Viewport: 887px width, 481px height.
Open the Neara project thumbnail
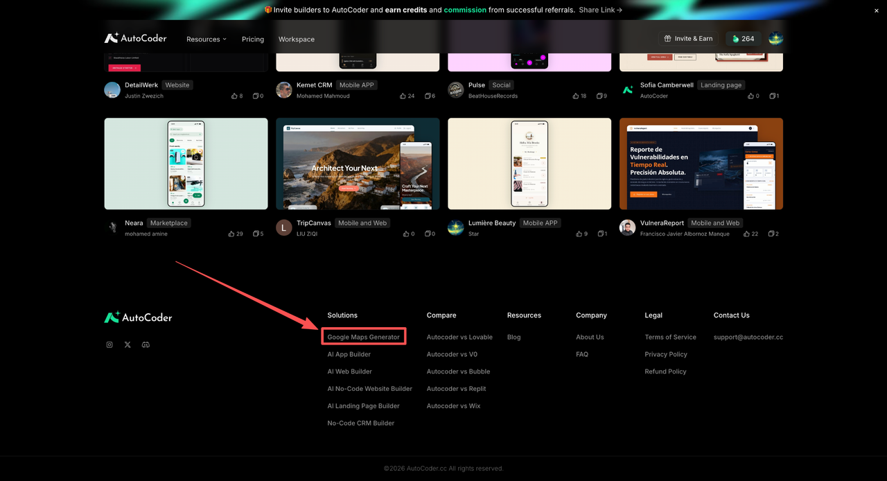point(186,164)
